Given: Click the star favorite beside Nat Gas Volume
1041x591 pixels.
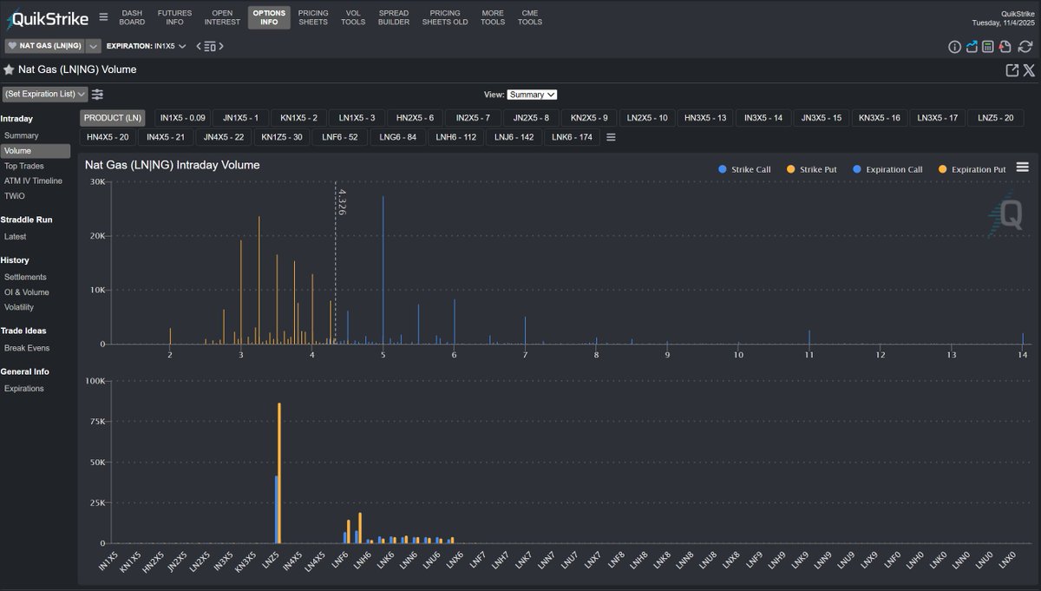Looking at the screenshot, I should click(x=9, y=69).
